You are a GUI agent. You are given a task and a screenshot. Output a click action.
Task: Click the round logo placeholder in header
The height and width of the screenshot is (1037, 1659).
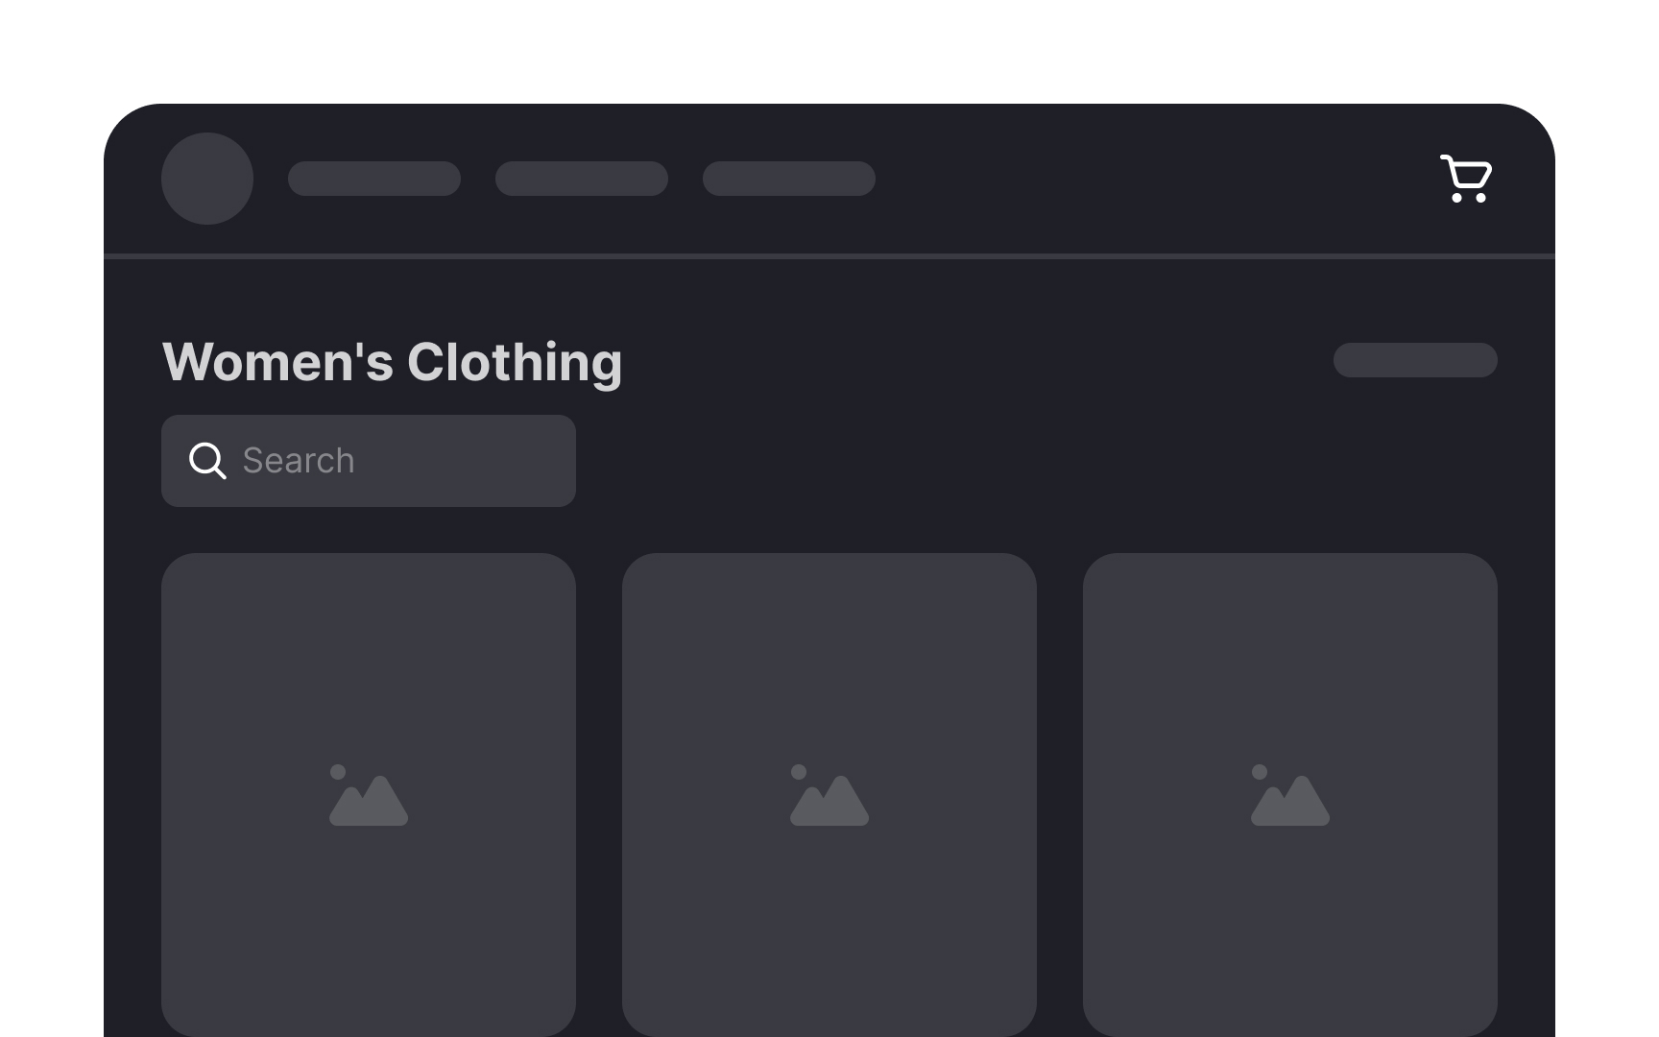[207, 179]
